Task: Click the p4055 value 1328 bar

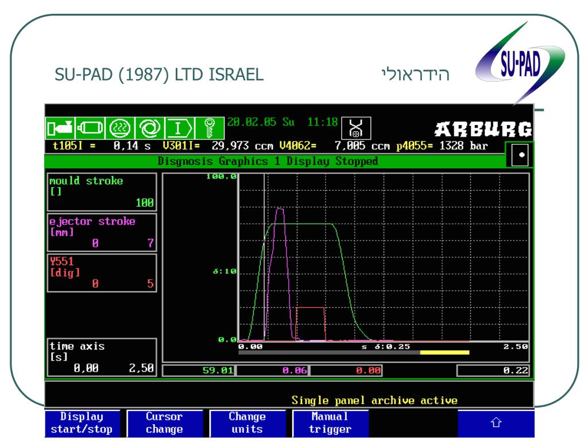Action: click(x=463, y=146)
